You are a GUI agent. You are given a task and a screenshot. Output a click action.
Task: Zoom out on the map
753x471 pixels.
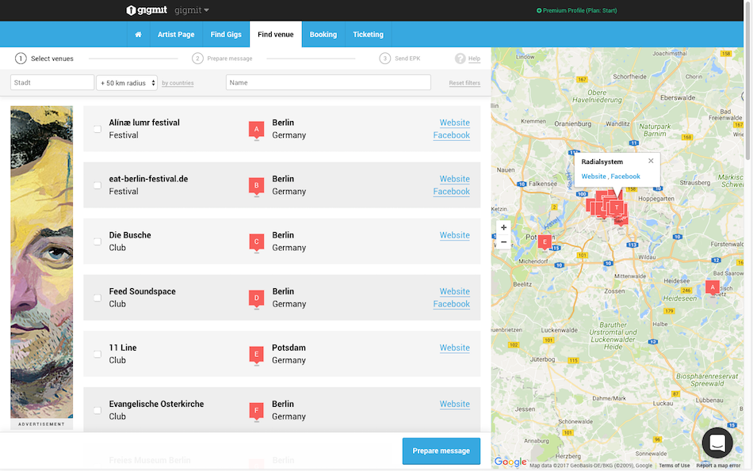click(x=503, y=242)
